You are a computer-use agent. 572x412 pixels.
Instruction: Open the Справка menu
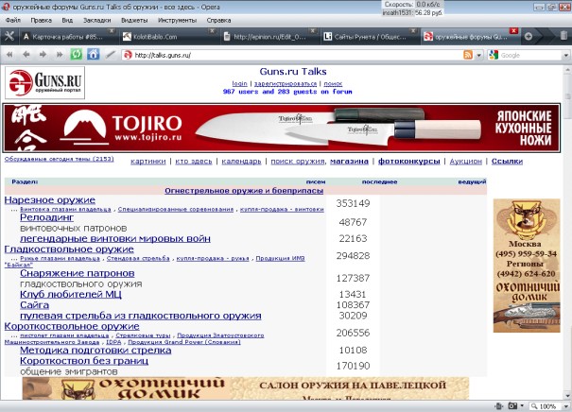click(218, 20)
